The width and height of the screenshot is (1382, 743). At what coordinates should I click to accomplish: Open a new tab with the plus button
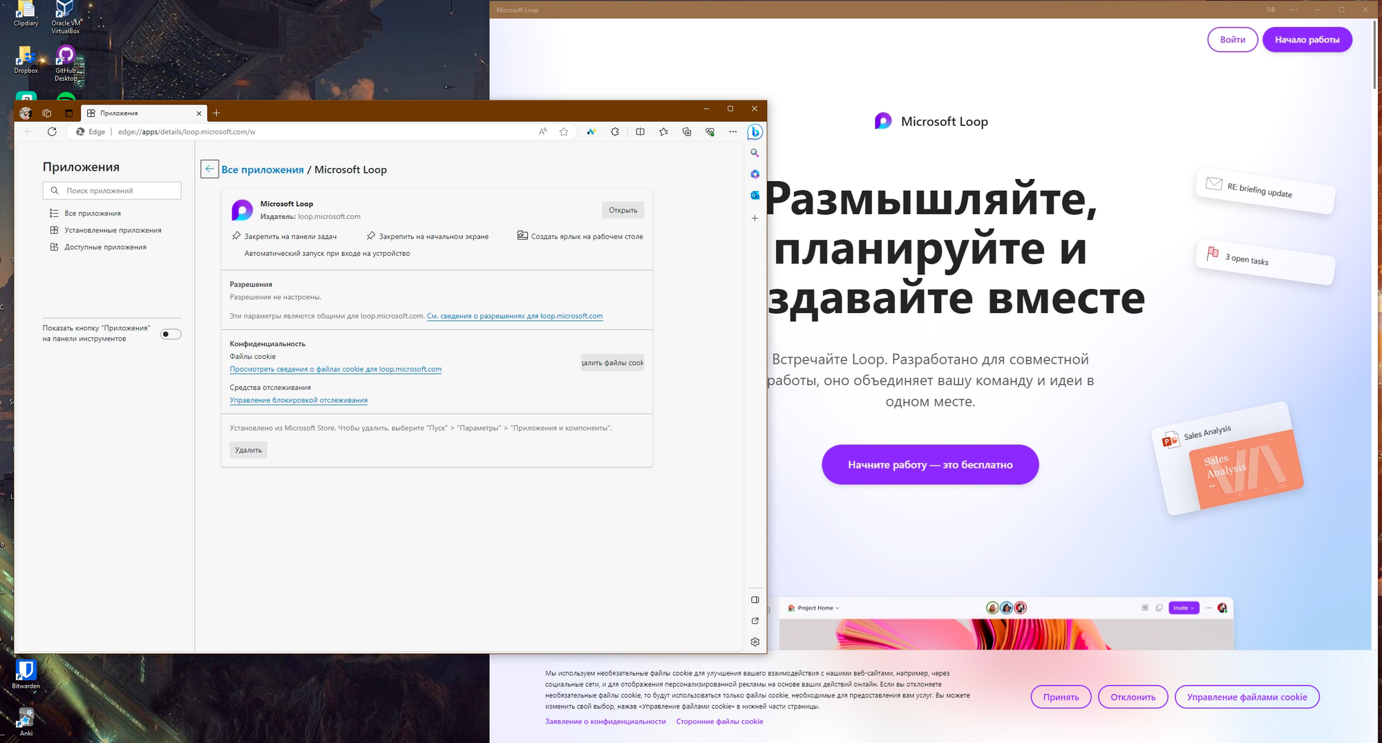pyautogui.click(x=216, y=113)
